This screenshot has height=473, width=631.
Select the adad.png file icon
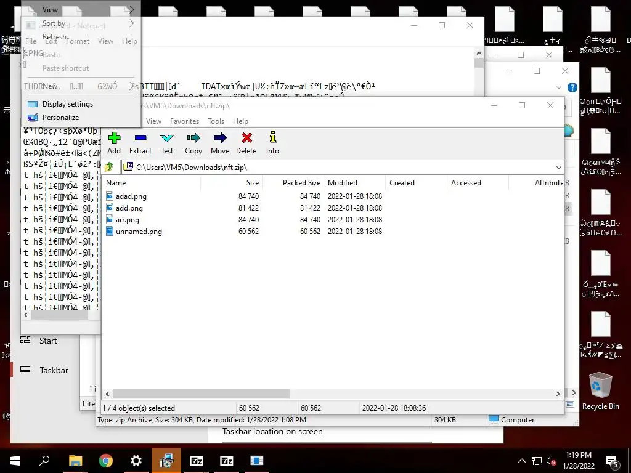point(110,196)
